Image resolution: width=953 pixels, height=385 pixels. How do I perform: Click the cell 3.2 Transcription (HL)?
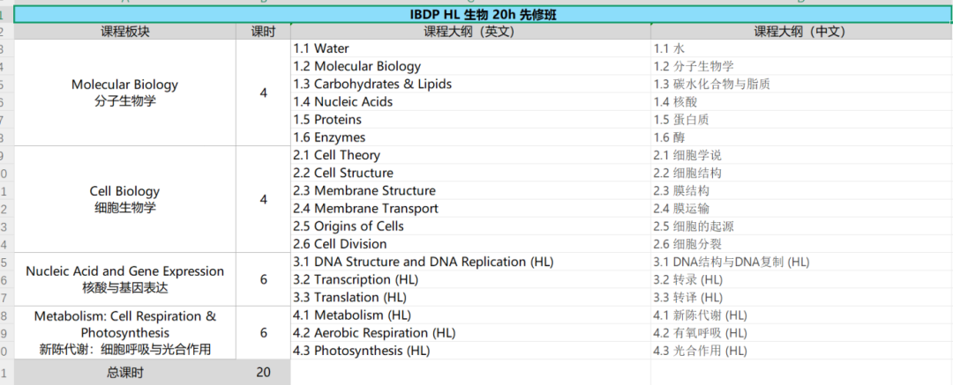coord(470,279)
